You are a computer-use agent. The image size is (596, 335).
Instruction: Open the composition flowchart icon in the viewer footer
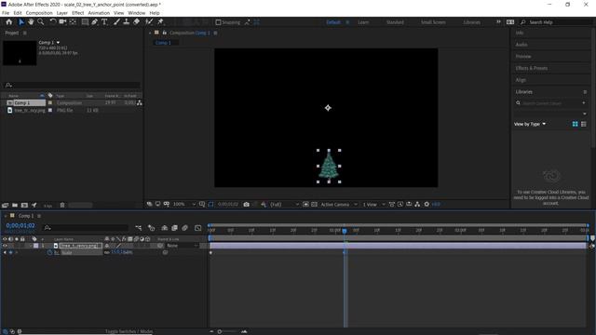[417, 205]
